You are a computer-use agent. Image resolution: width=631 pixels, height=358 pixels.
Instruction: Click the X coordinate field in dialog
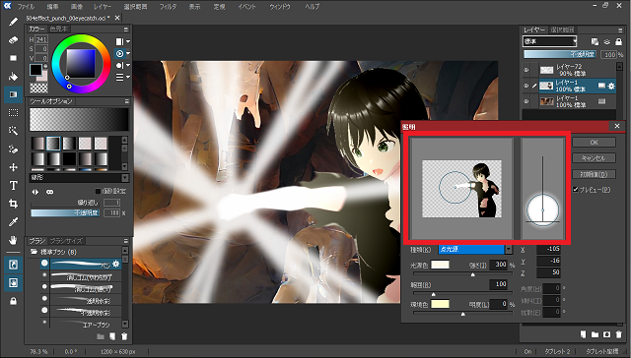[x=548, y=249]
